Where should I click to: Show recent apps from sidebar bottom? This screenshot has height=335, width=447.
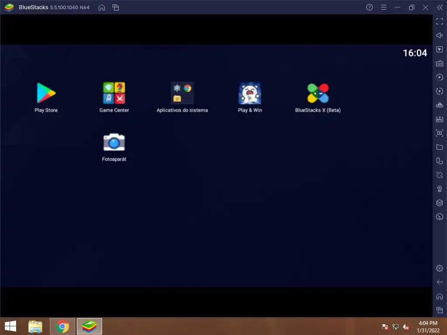pyautogui.click(x=440, y=310)
